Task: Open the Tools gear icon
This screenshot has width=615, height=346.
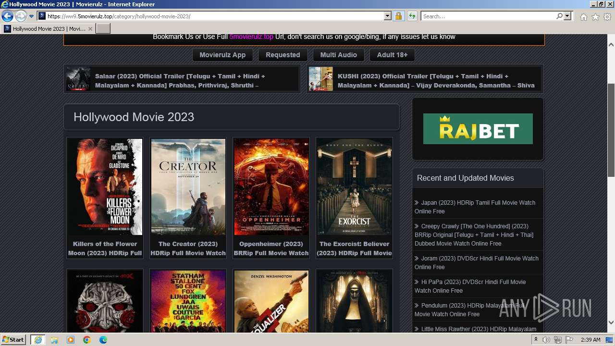Action: point(607,17)
